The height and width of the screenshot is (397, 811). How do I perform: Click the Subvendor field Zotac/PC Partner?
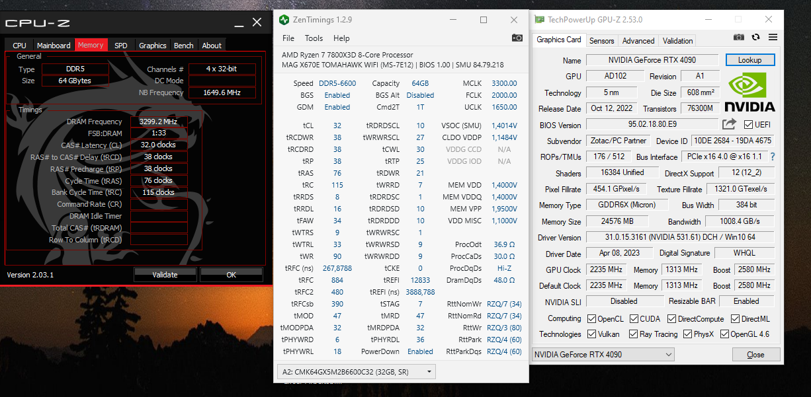pos(619,141)
